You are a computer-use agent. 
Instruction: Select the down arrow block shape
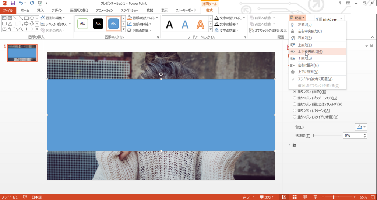pyautogui.click(x=32, y=24)
